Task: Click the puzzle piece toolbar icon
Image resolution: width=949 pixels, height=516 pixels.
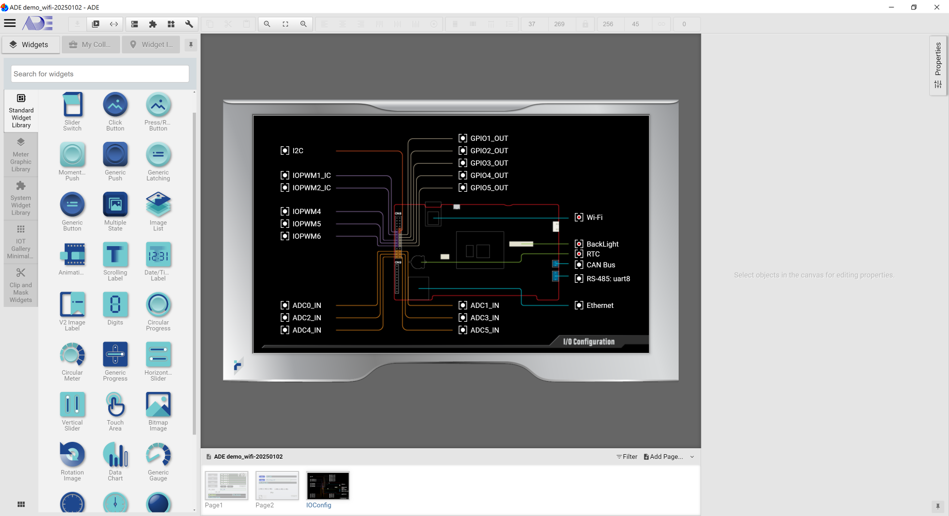Action: tap(153, 24)
